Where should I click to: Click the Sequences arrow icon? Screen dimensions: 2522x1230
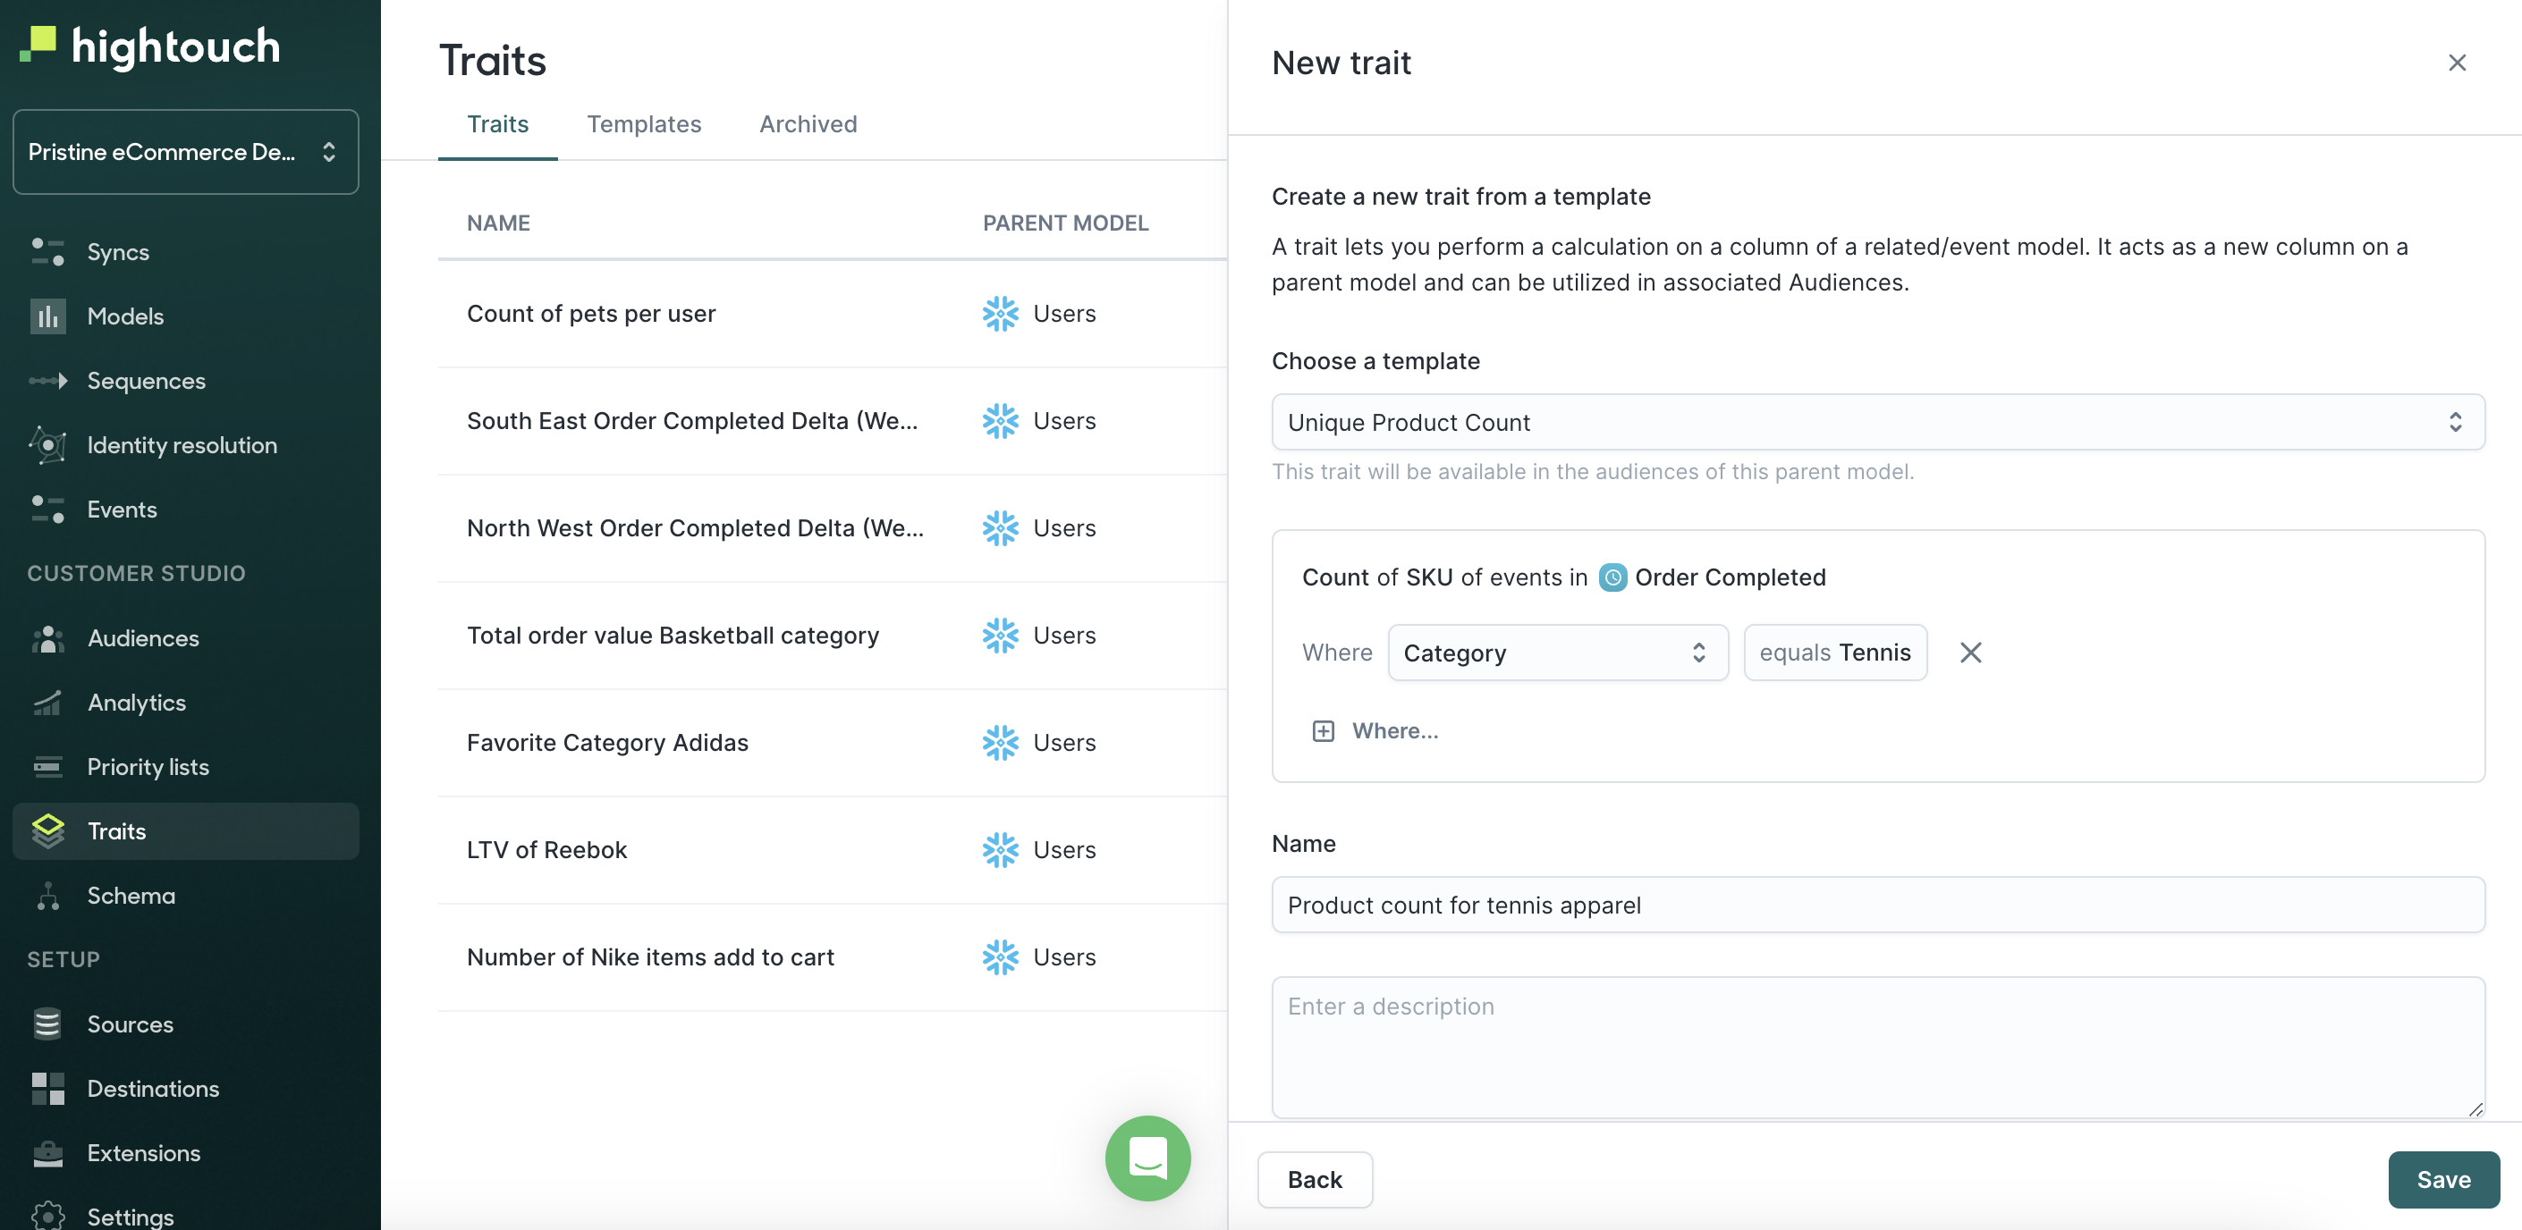tap(47, 381)
